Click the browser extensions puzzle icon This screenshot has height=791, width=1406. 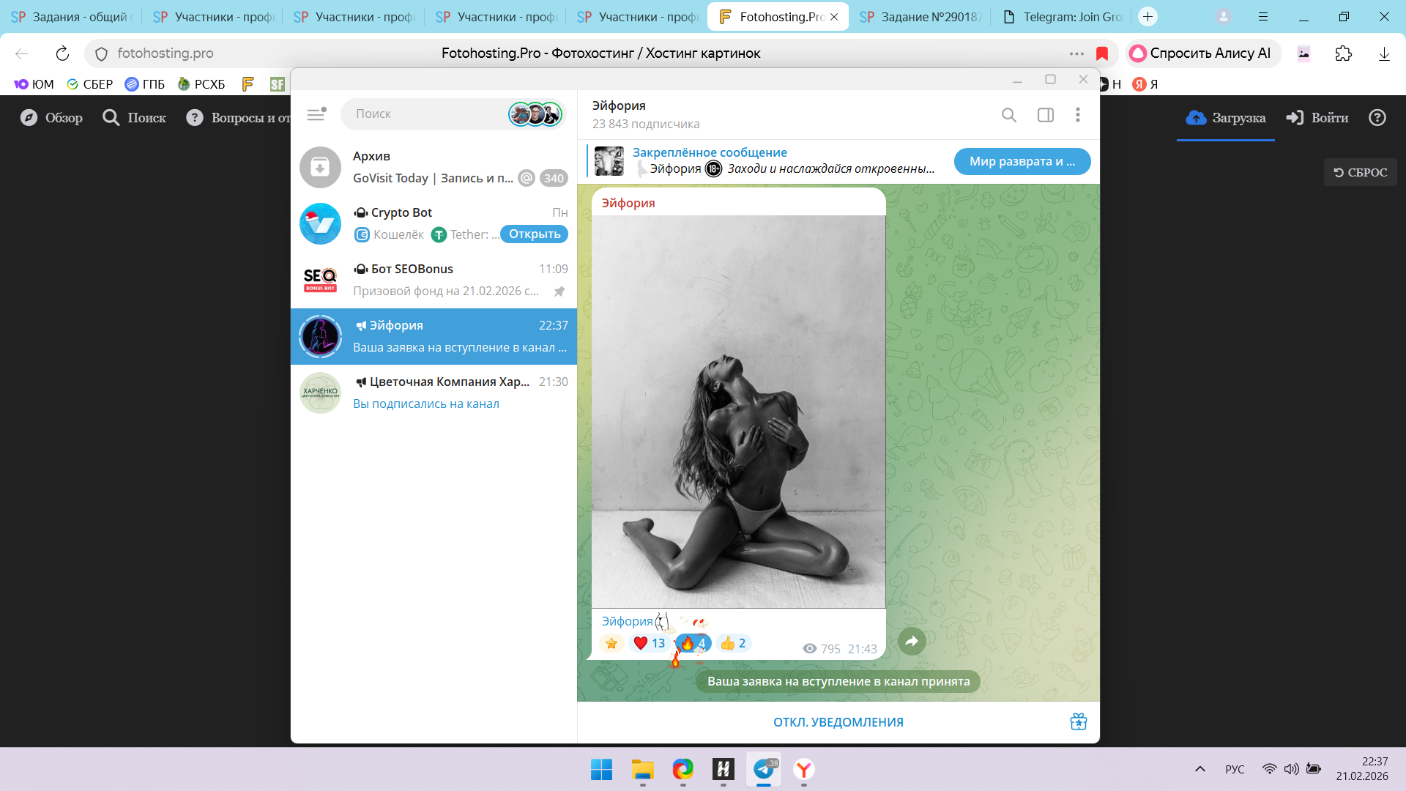1343,53
